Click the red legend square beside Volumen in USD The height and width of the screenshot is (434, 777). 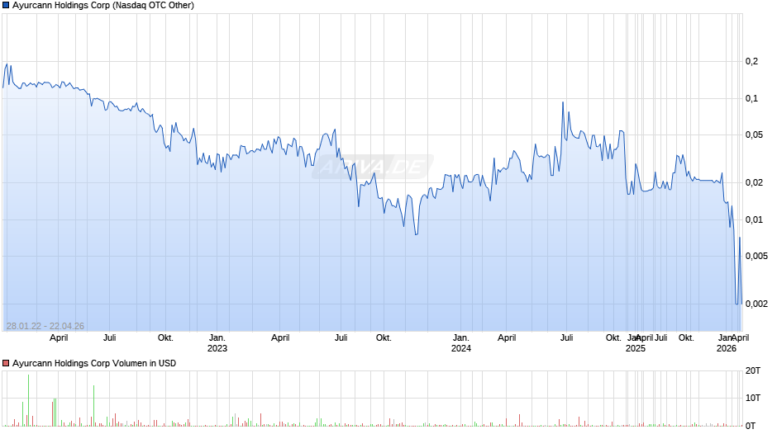click(x=6, y=363)
